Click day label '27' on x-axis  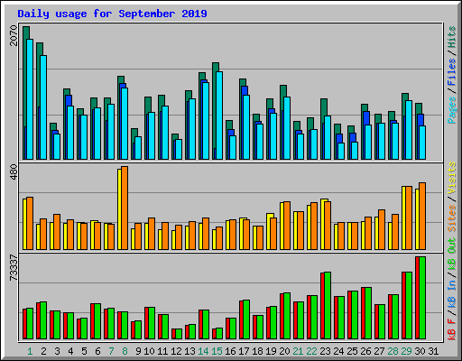[x=379, y=351]
